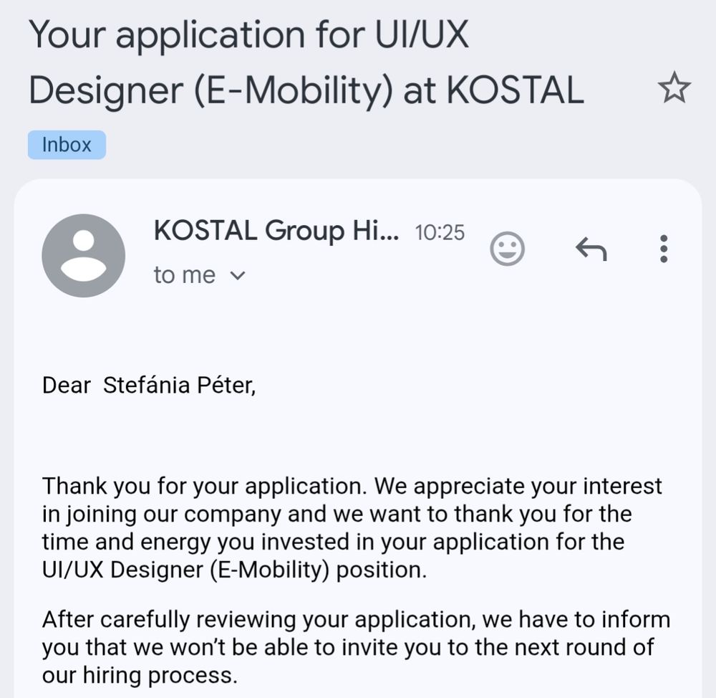Tap the sender name 'KOSTAL Group Hi...'
The width and height of the screenshot is (716, 698).
pos(276,230)
